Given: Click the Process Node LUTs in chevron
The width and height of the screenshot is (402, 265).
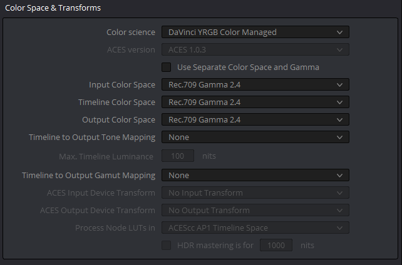Looking at the screenshot, I should pos(340,228).
